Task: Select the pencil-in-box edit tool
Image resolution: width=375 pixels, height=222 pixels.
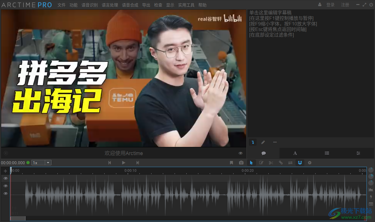Action: 261,163
